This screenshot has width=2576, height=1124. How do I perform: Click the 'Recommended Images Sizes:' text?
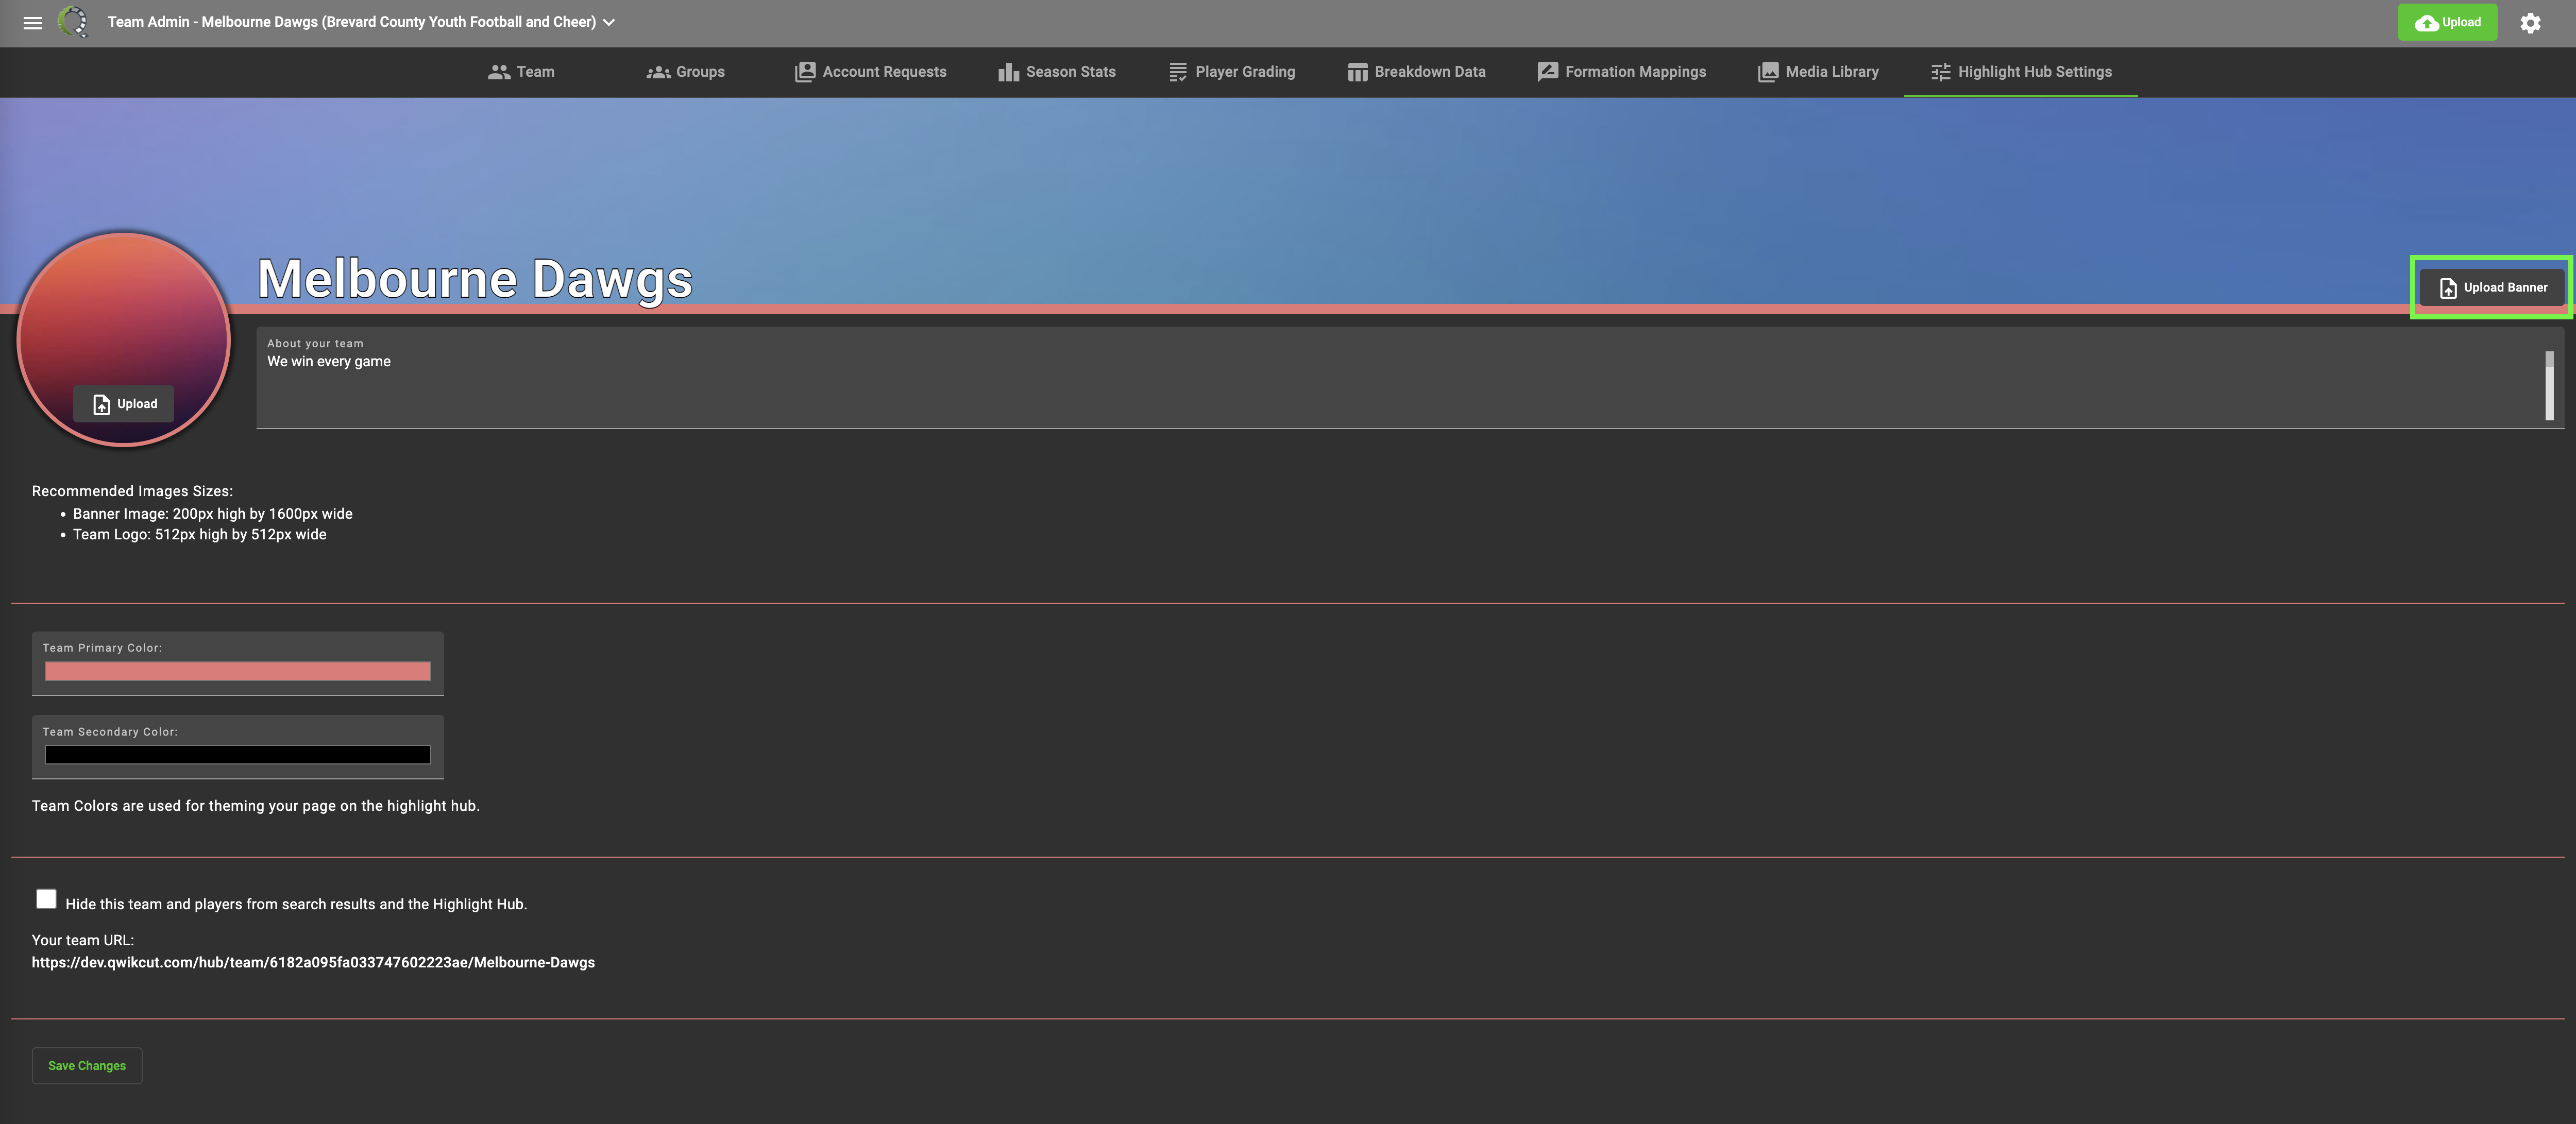click(132, 491)
